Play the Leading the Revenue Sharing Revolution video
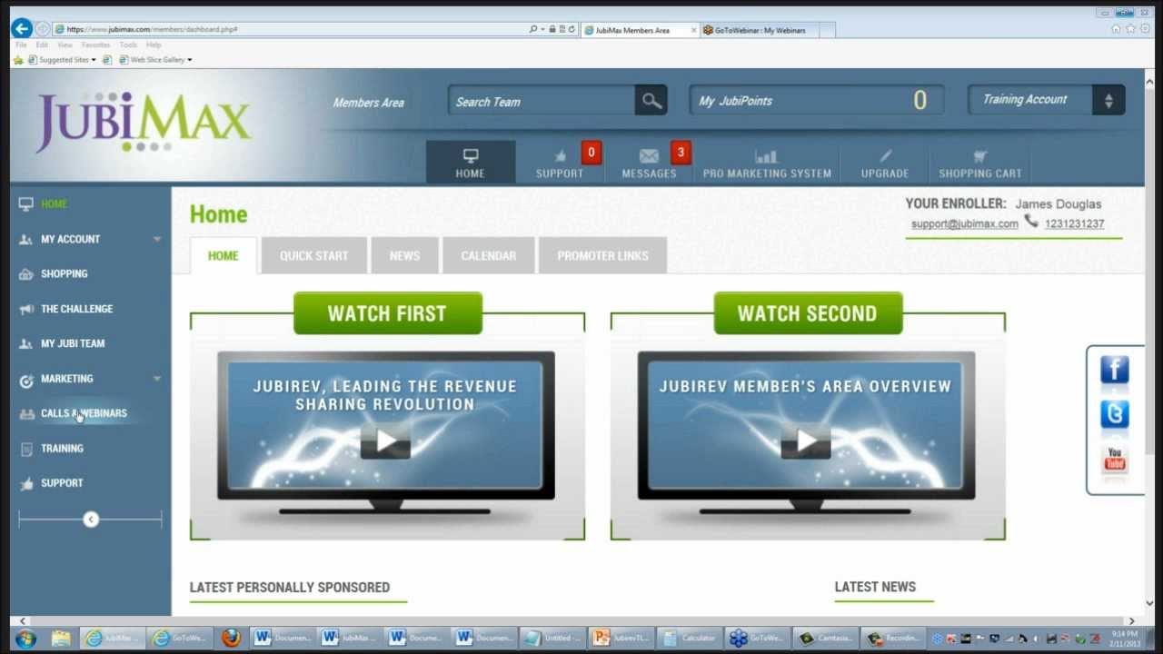The image size is (1163, 654). pos(386,441)
